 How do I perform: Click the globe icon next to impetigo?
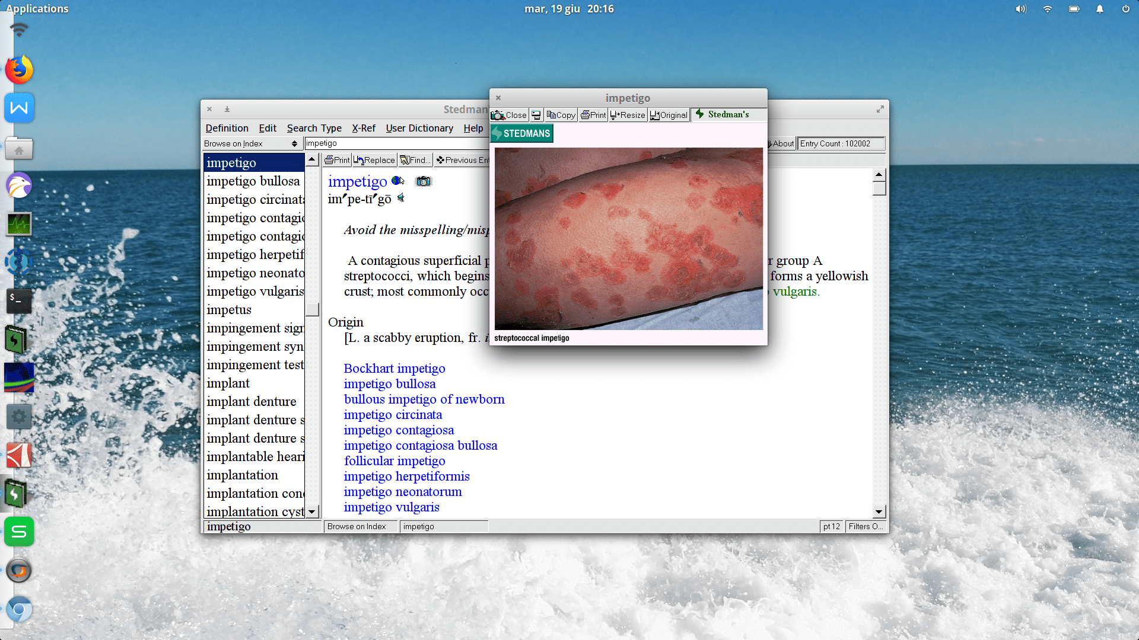pyautogui.click(x=396, y=181)
